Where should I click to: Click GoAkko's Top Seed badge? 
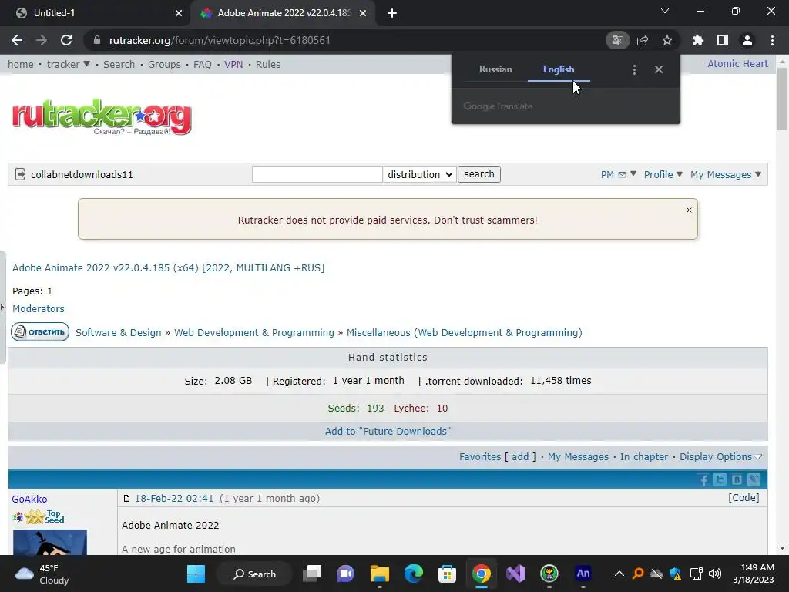tap(39, 516)
